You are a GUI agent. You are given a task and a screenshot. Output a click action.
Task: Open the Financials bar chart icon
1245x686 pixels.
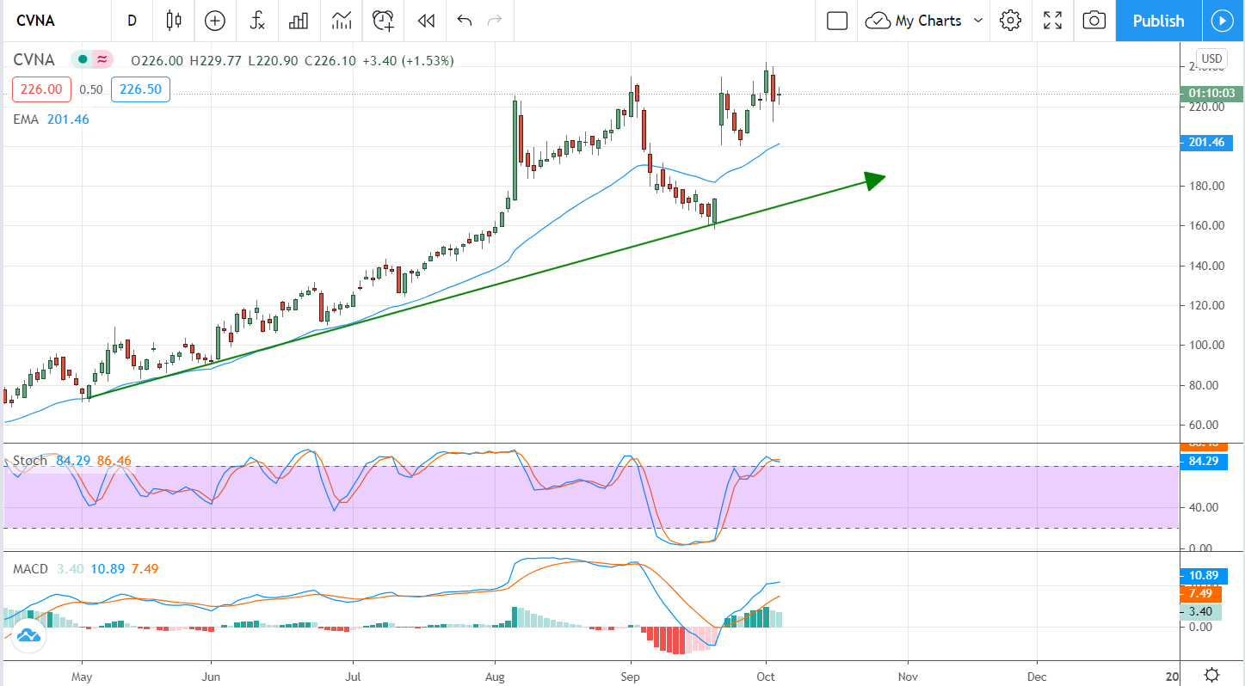[299, 21]
